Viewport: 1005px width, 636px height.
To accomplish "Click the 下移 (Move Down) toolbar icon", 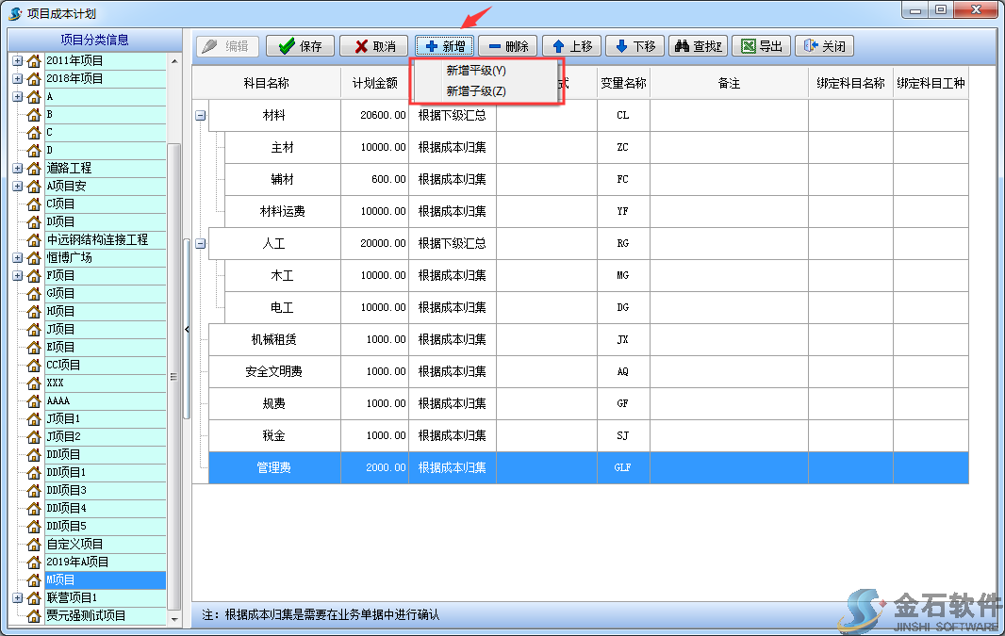I will (634, 45).
